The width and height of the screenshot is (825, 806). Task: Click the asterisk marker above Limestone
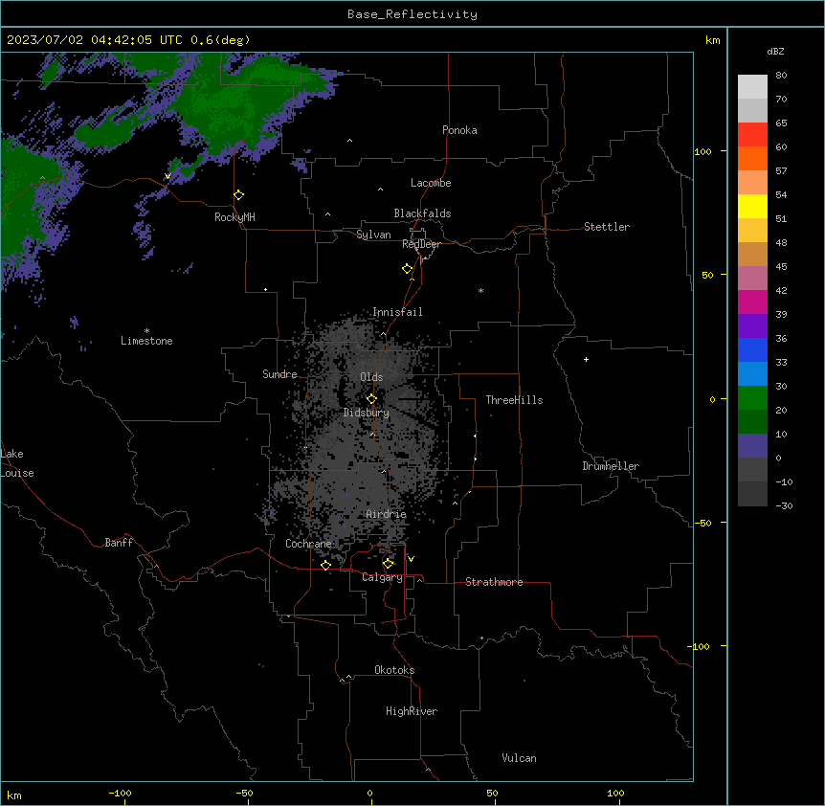tap(146, 331)
